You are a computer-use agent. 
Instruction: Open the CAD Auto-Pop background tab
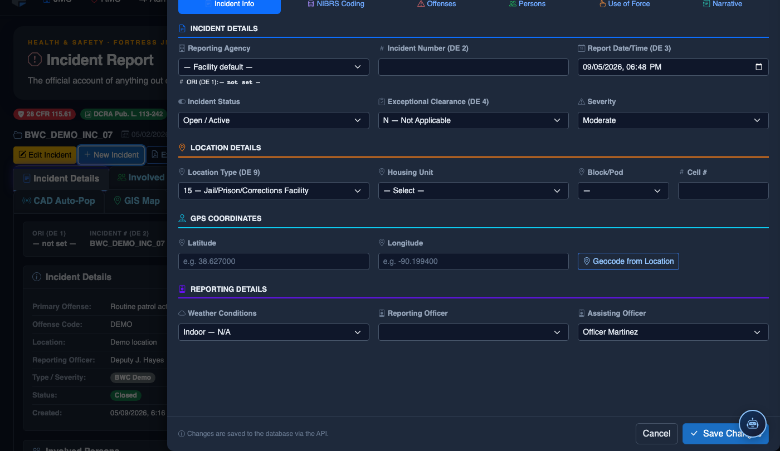tap(58, 201)
